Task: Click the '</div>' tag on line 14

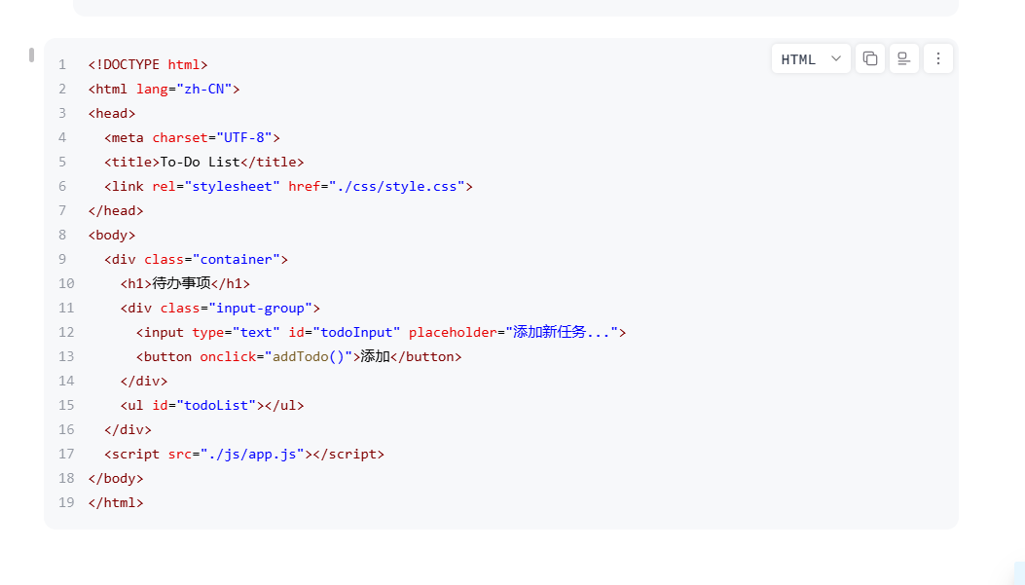Action: pyautogui.click(x=144, y=381)
